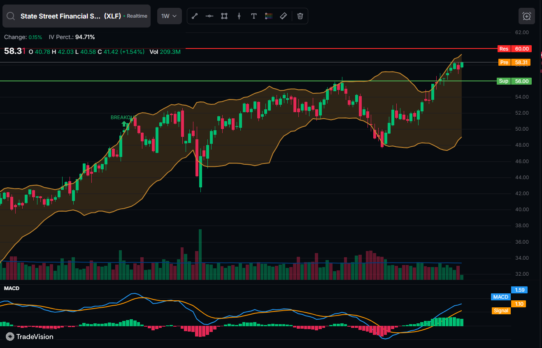Click the 52.00 price axis label

522,113
